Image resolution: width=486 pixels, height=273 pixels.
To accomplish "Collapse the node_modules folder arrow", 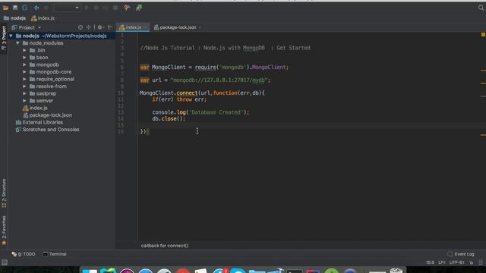I will coord(18,43).
